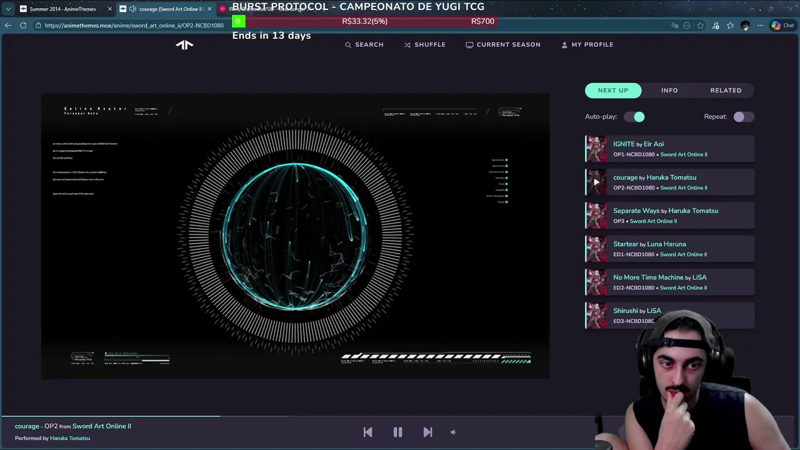Switch to the RELATED tab
Viewport: 800px width, 450px height.
[x=726, y=91]
